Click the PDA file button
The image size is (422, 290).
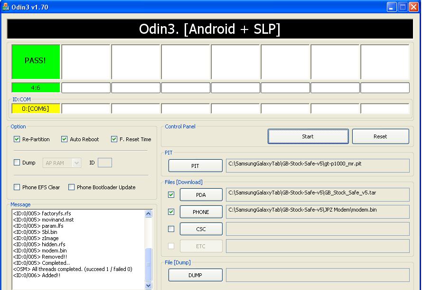[x=201, y=194]
